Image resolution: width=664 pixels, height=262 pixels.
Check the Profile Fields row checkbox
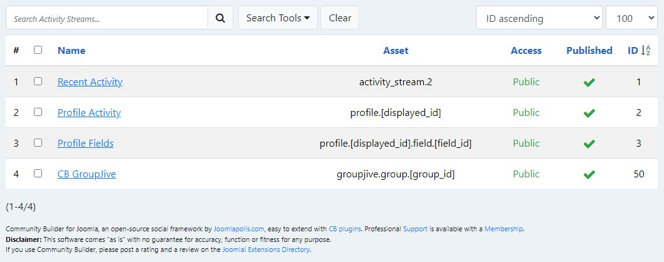tap(38, 143)
